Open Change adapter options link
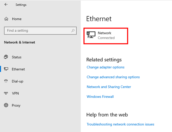172x132 pixels. point(105,67)
